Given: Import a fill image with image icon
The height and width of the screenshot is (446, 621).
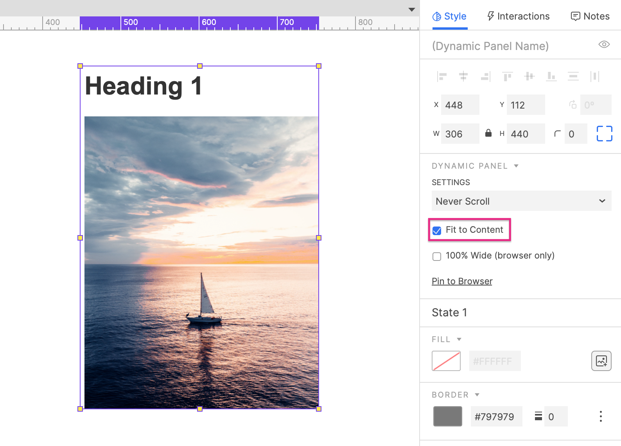Looking at the screenshot, I should tap(601, 361).
